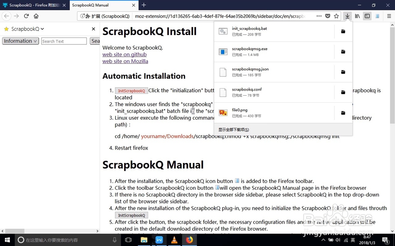The width and height of the screenshot is (395, 246).
Task: Open downloaded file file0.png
Action: coord(274,113)
